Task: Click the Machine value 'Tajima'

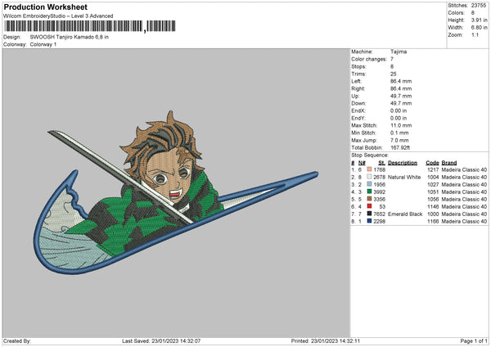Action: coord(399,52)
